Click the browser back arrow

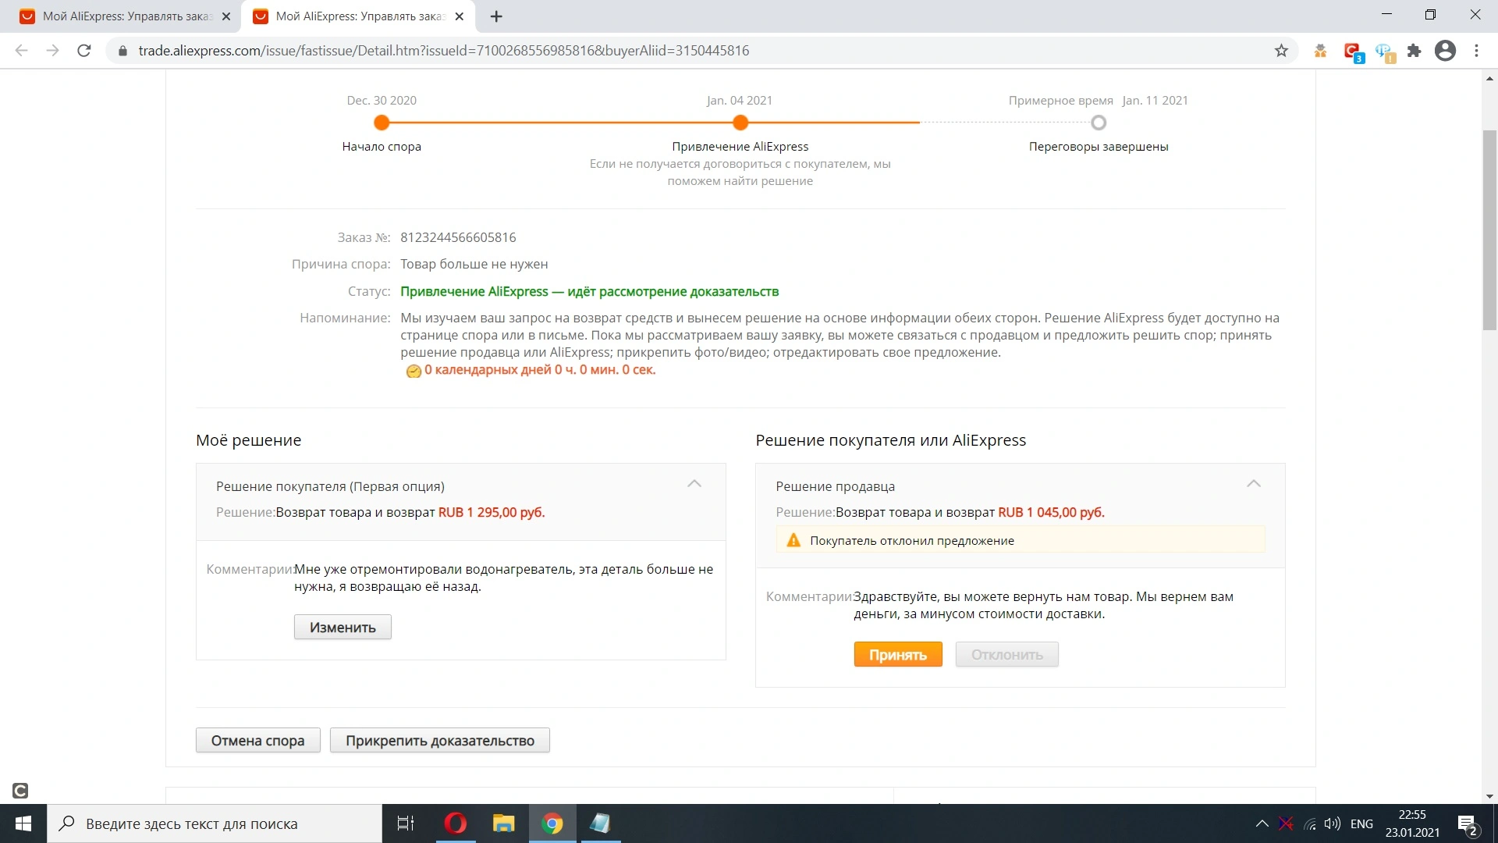click(x=22, y=51)
